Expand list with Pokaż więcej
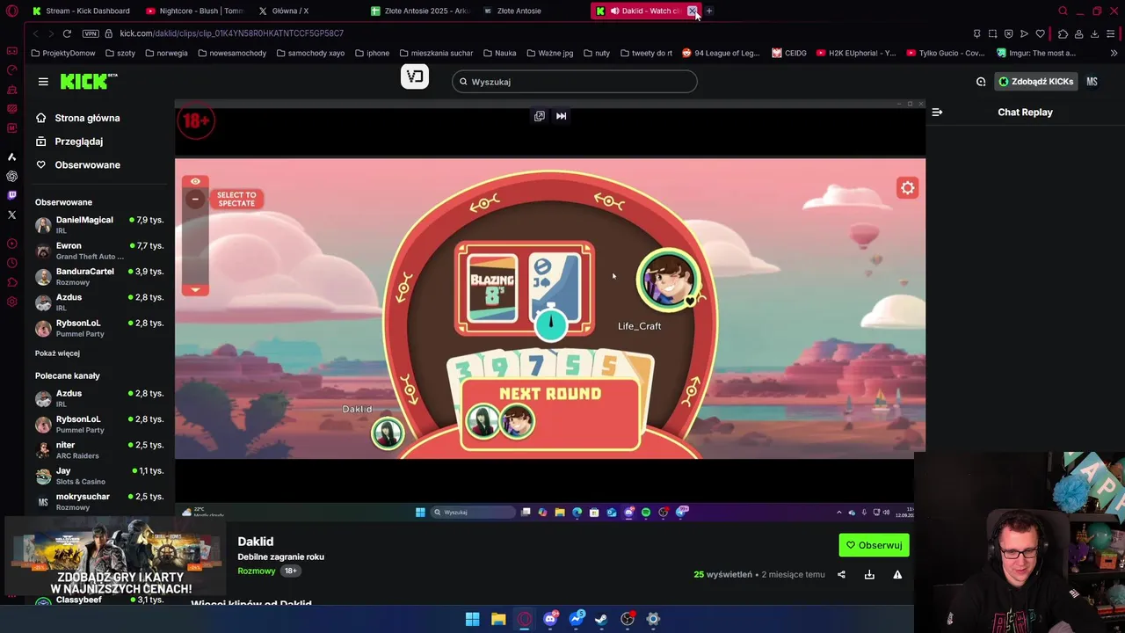This screenshot has width=1125, height=633. (57, 353)
